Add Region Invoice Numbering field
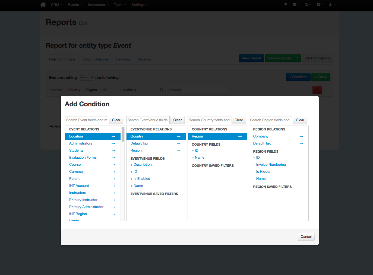The width and height of the screenshot is (373, 275). tap(270, 165)
